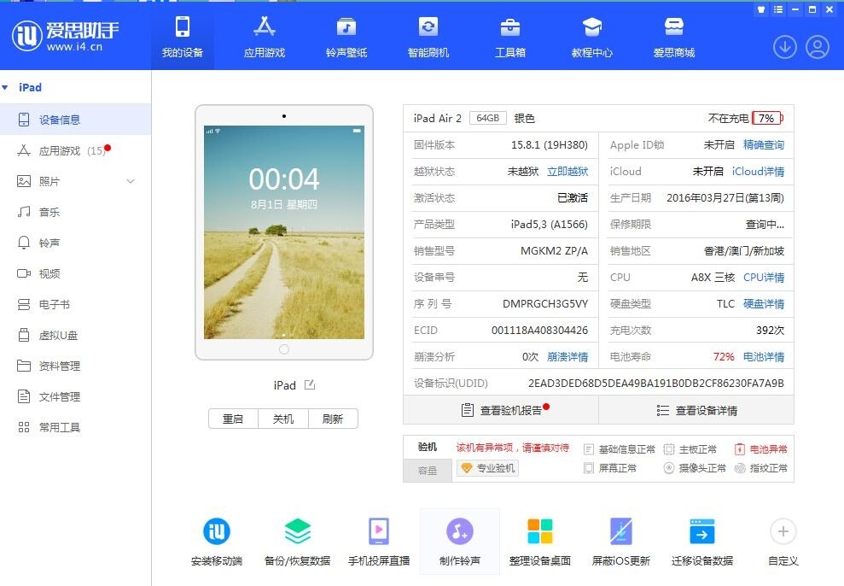
Task: Click the 重启 restart button
Action: pyautogui.click(x=233, y=419)
